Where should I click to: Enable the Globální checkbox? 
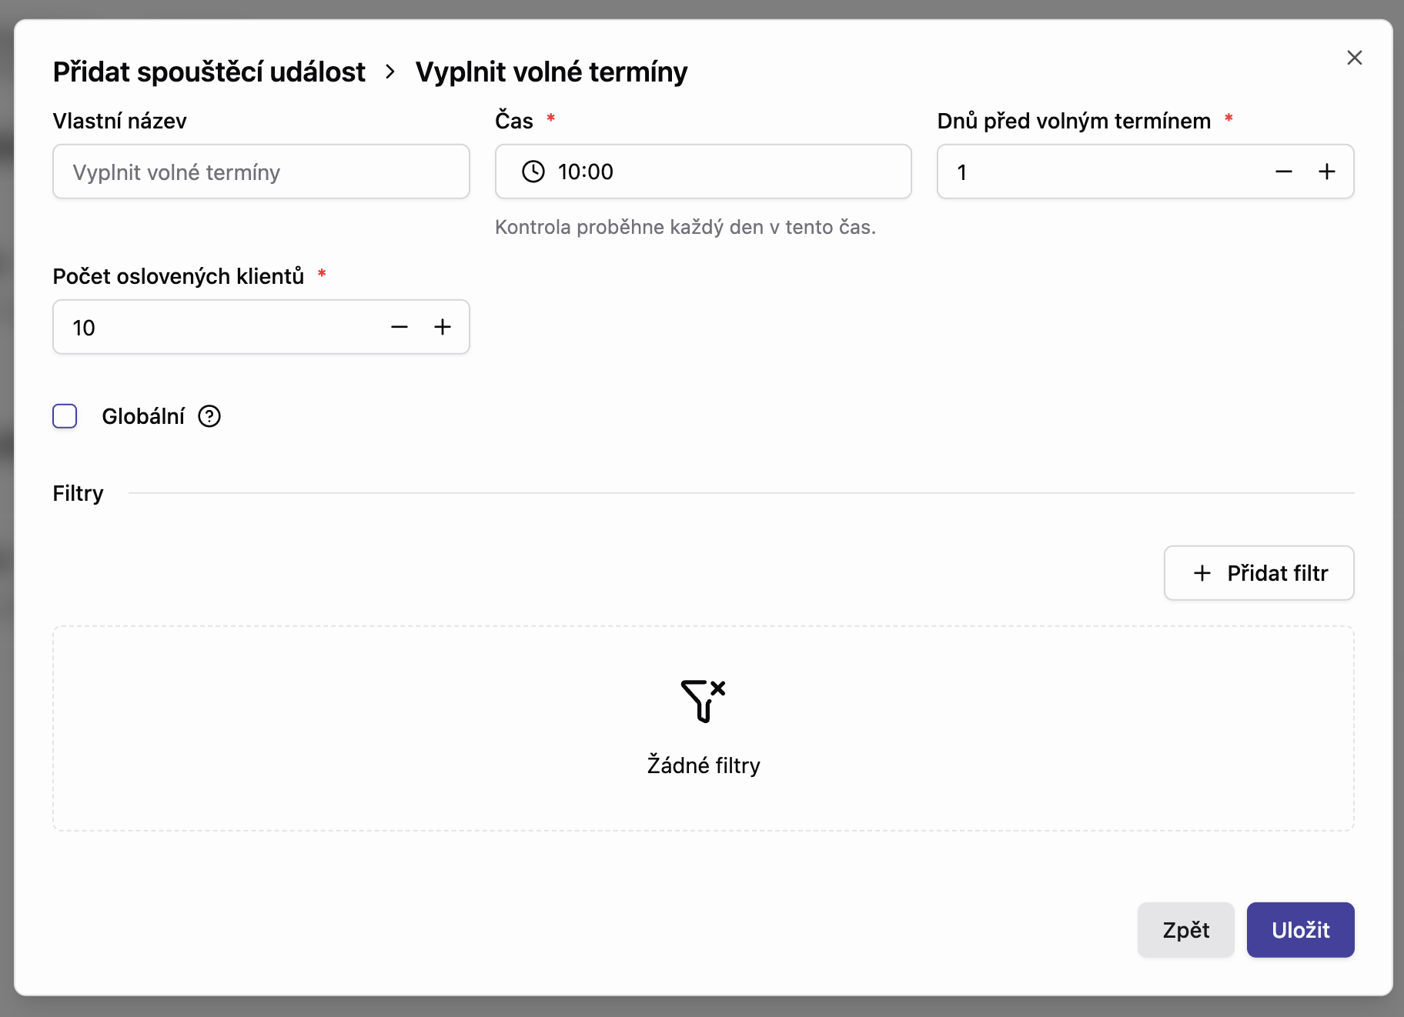(65, 416)
